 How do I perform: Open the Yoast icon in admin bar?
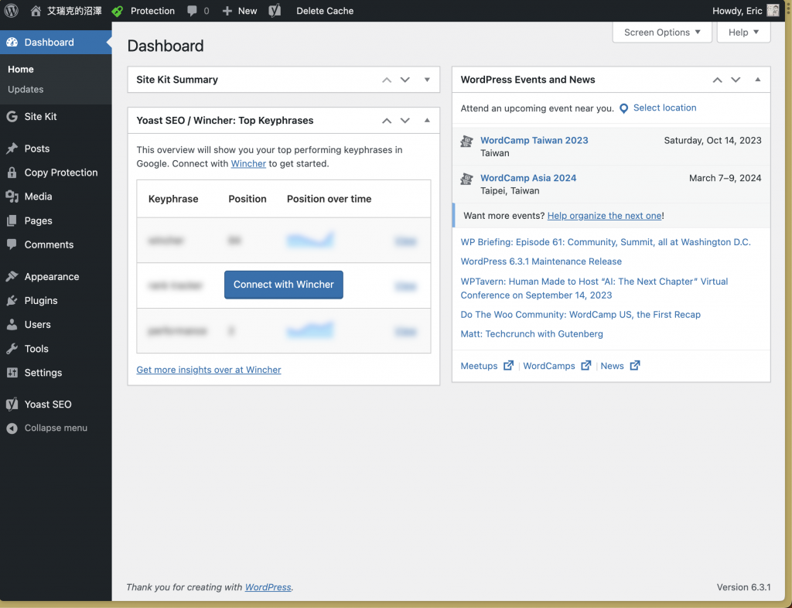point(275,11)
